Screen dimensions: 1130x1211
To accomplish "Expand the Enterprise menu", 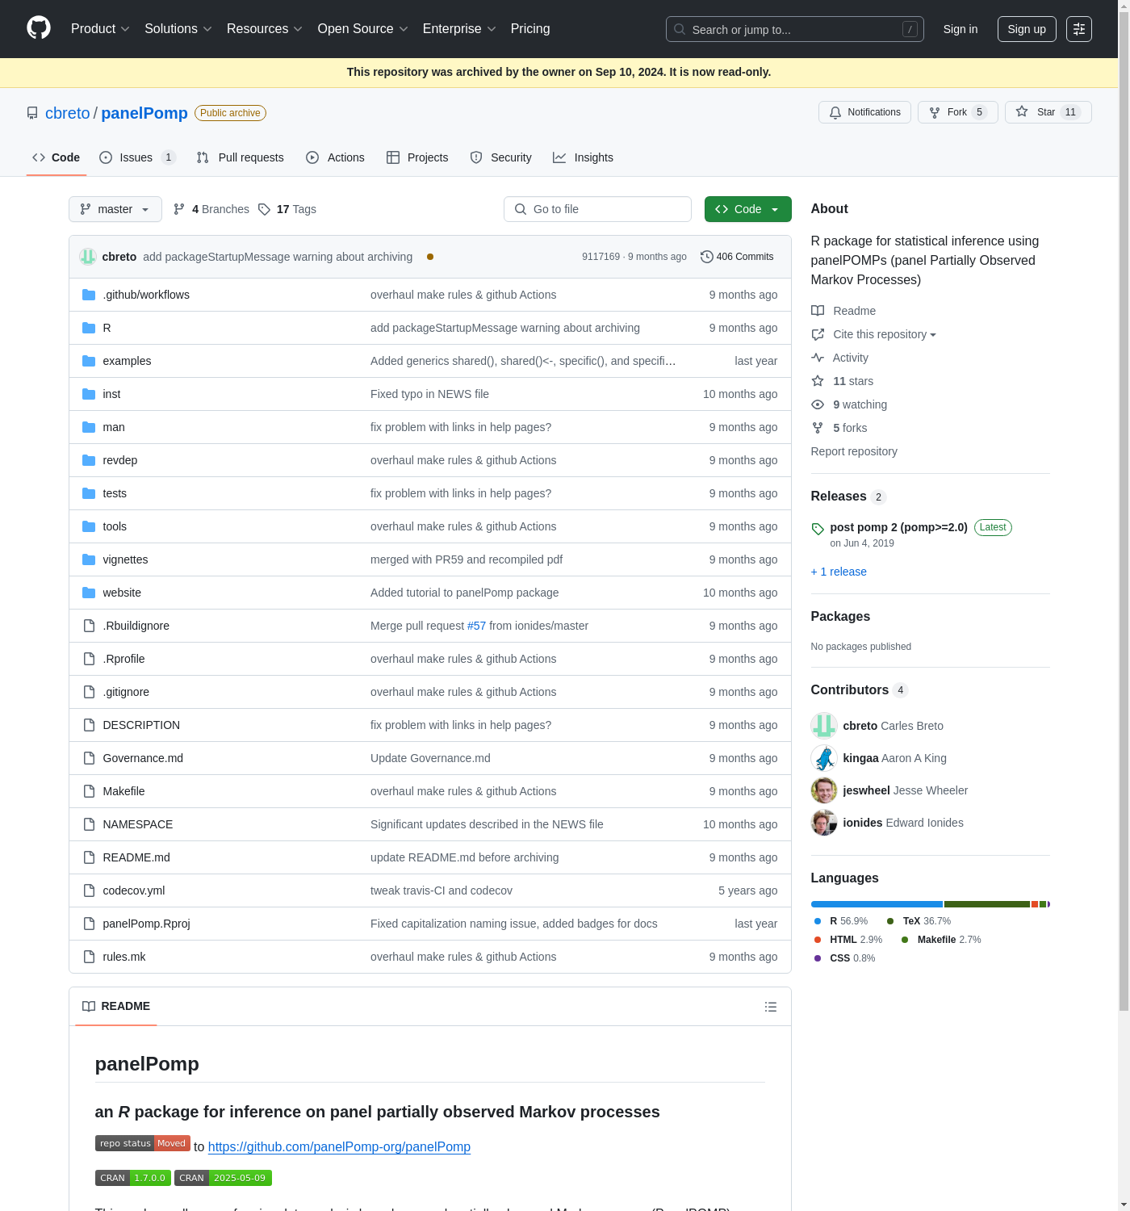I will tap(460, 29).
